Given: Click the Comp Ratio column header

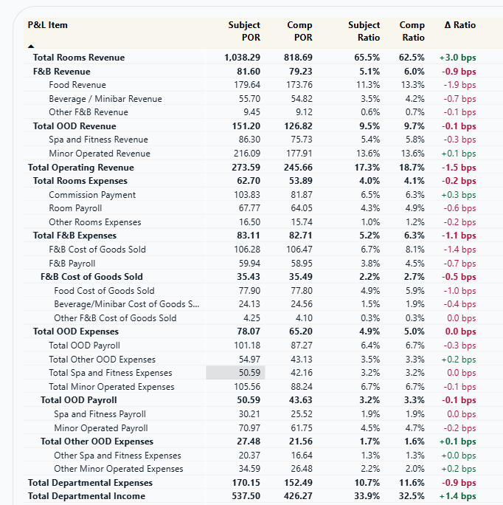Looking at the screenshot, I should coord(412,31).
